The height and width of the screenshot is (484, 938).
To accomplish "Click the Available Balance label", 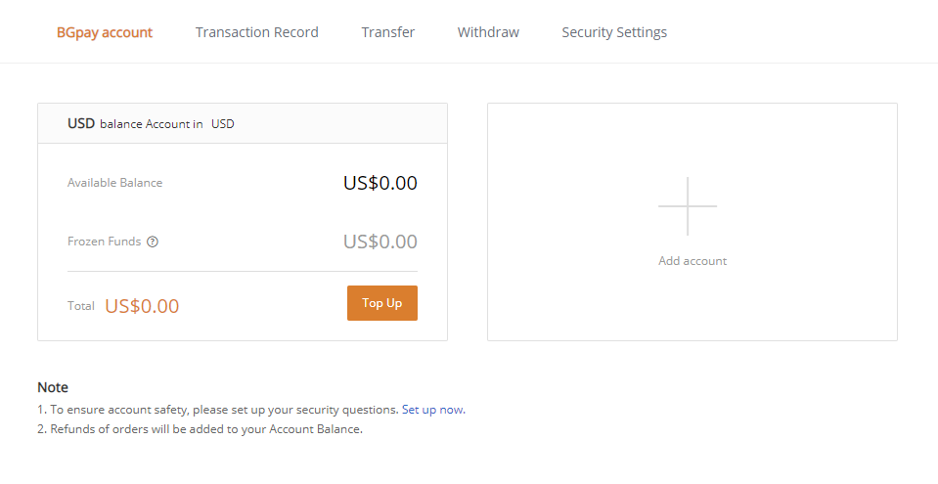I will point(114,183).
